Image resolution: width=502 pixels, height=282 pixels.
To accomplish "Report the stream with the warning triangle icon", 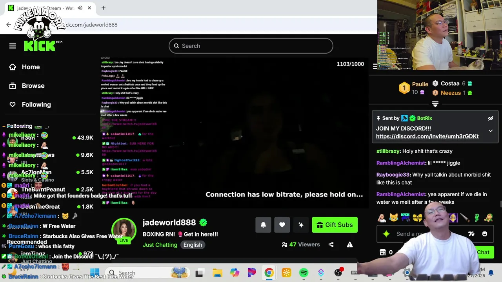I will pos(350,244).
